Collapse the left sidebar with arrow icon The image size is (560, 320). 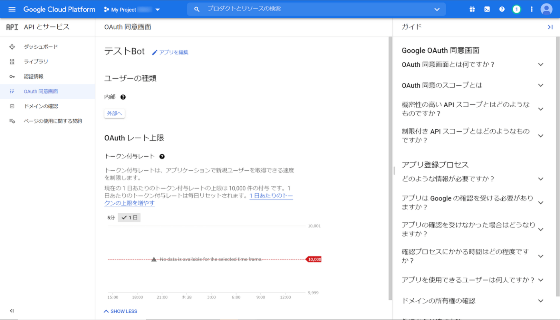12,311
